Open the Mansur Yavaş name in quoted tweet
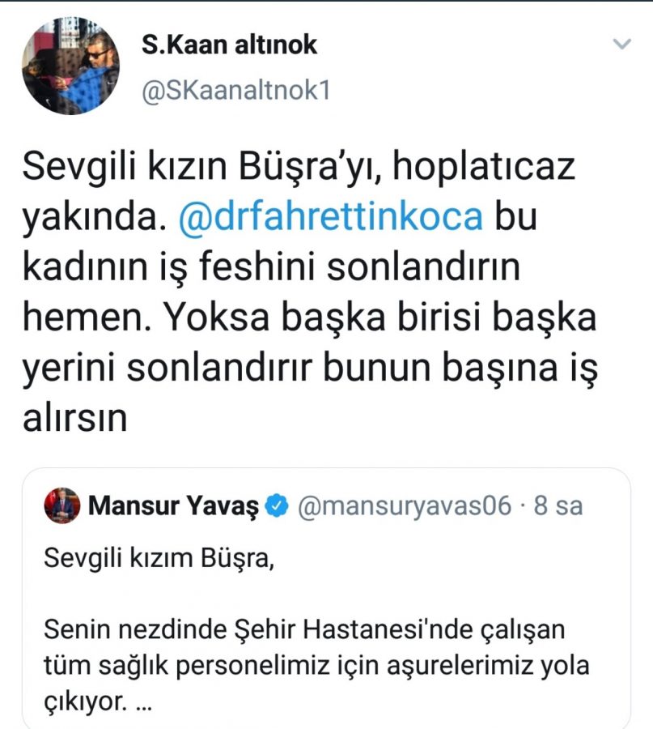The image size is (653, 729). point(173,505)
